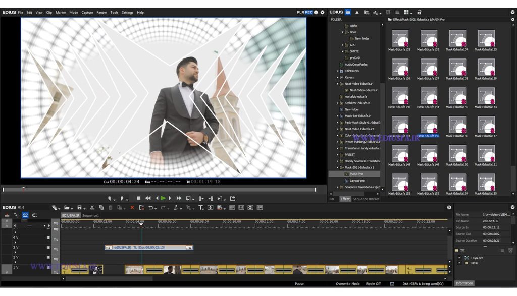
Task: Set the Out point marker icon
Action: [x=122, y=199]
